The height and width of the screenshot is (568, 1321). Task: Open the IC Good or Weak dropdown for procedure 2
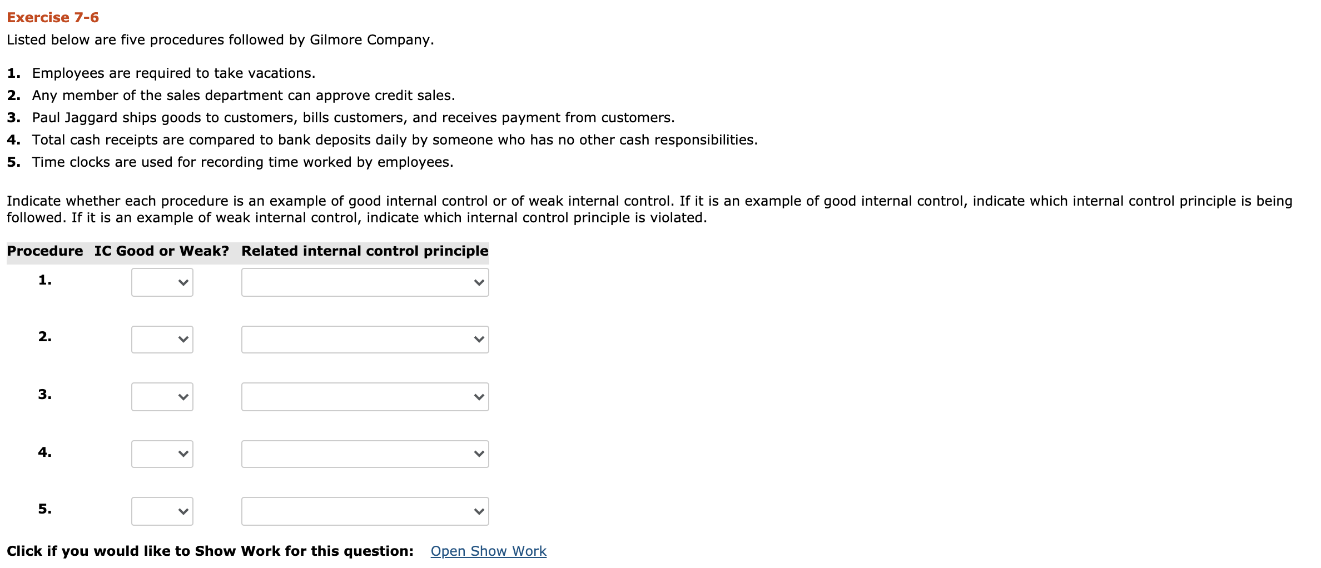[162, 339]
